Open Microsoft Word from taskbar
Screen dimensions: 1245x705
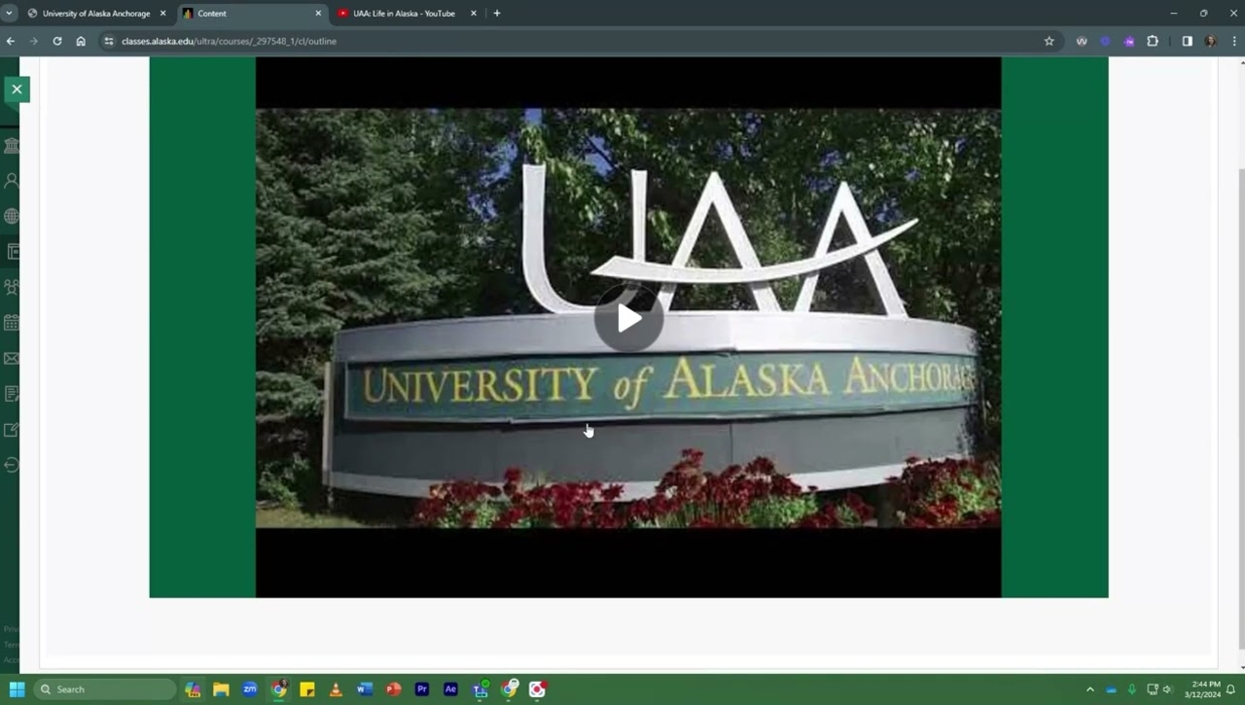[365, 689]
